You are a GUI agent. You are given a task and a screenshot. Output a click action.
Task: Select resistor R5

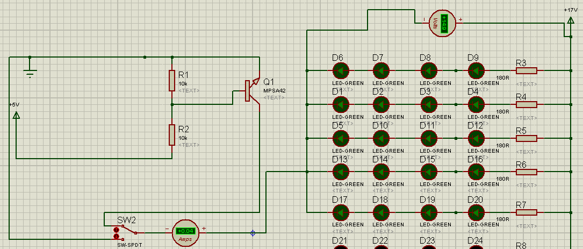pos(527,138)
